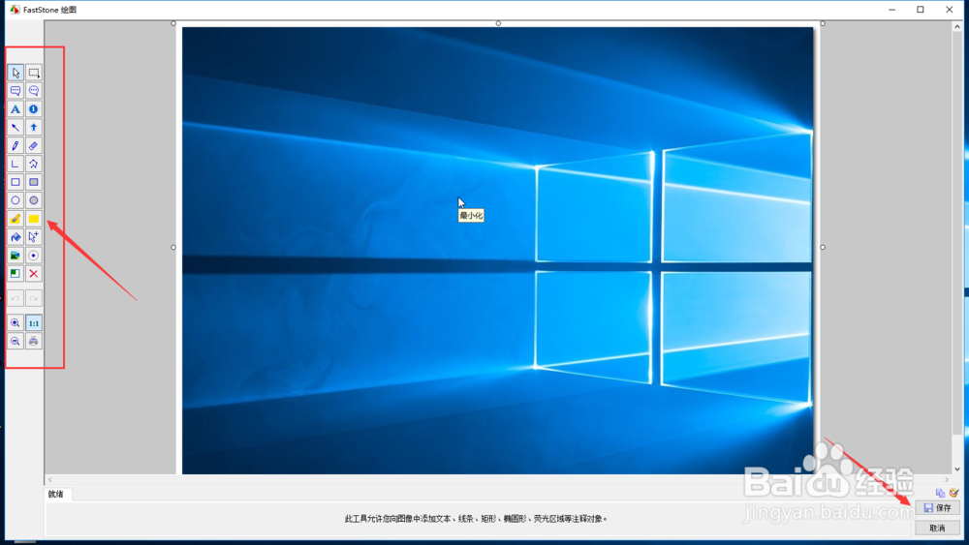
Task: Choose the paint bucket fill tool
Action: [x=16, y=237]
